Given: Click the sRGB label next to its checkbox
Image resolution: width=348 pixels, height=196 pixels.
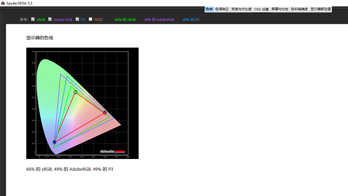Looking at the screenshot, I should point(41,20).
